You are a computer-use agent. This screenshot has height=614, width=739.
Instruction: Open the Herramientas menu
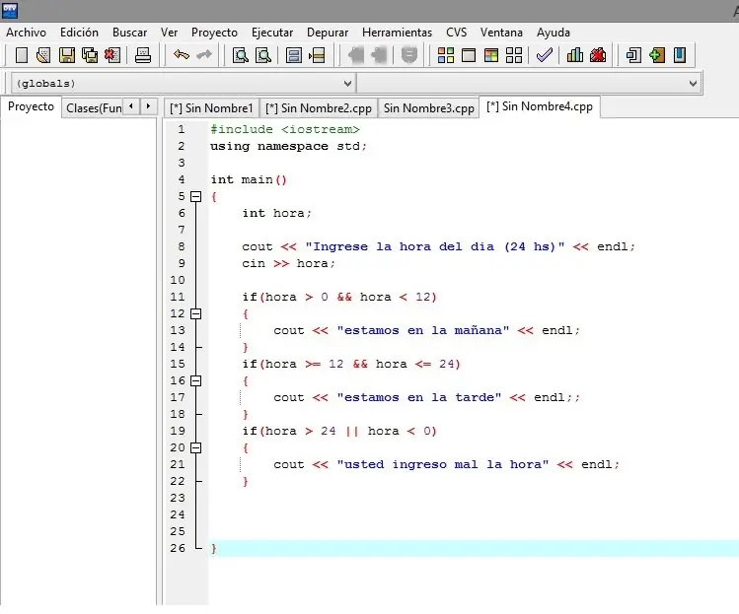(397, 33)
